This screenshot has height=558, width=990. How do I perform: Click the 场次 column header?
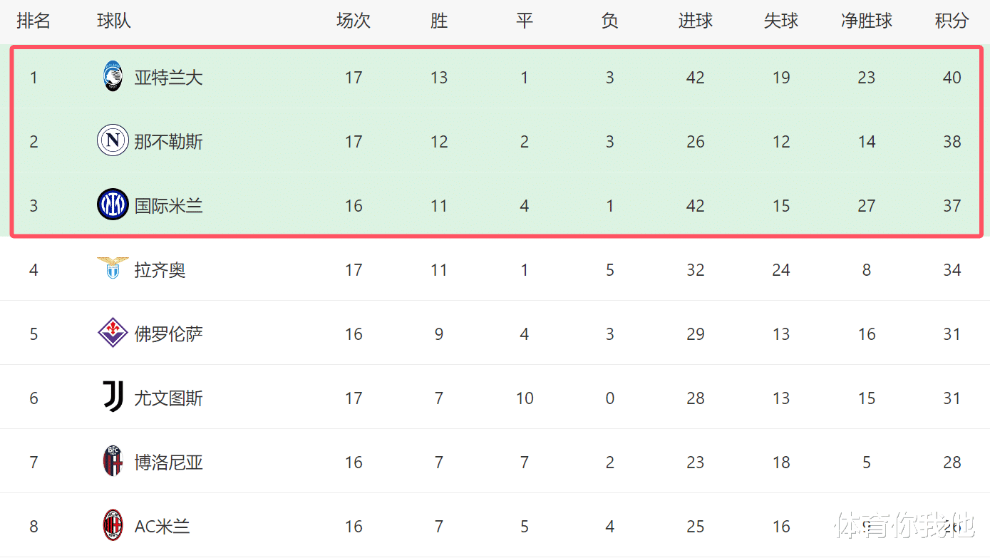[354, 21]
